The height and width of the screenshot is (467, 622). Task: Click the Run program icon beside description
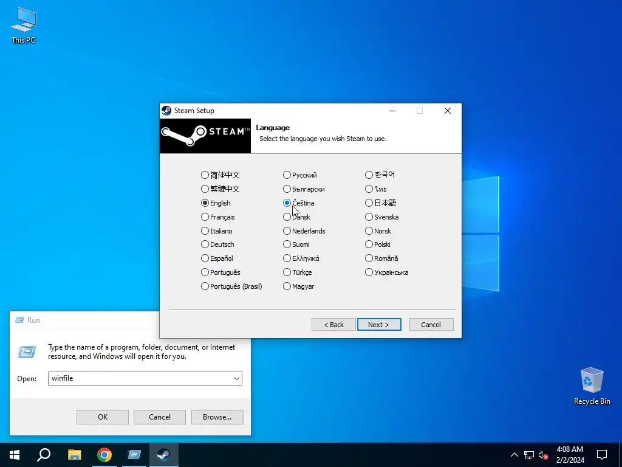27,351
